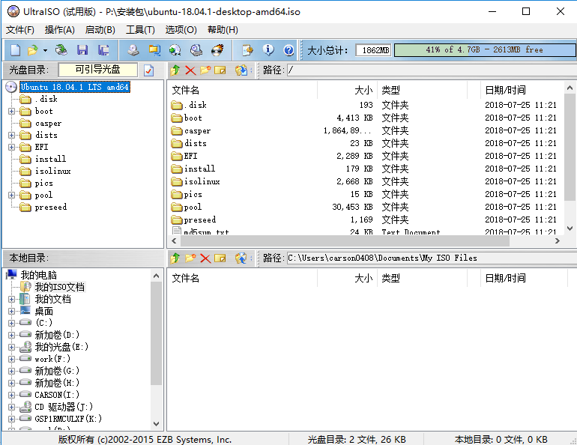Click the New folder icon in the local pane
The width and height of the screenshot is (577, 445).
pos(190,258)
